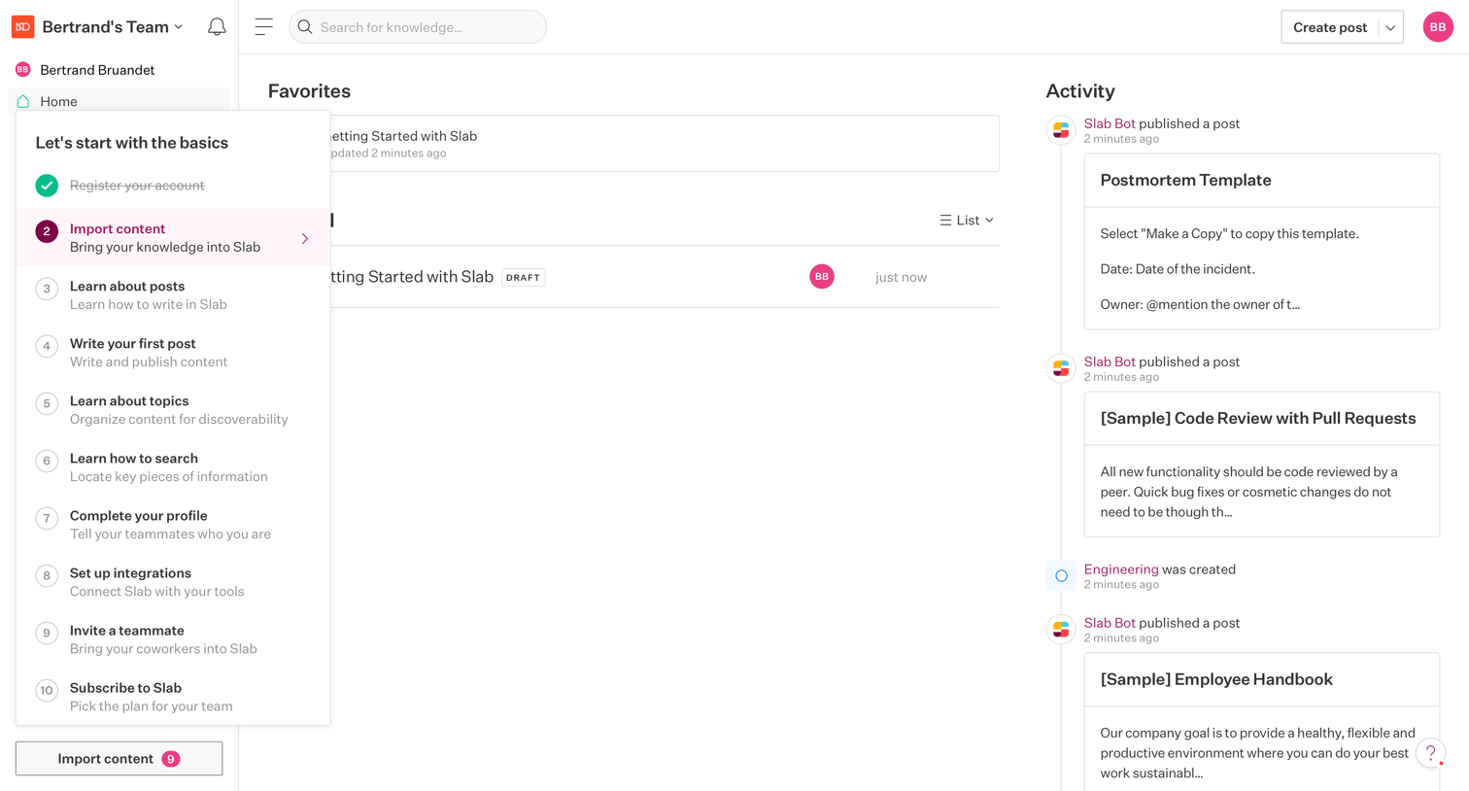Select Invite a teammate step

[173, 639]
